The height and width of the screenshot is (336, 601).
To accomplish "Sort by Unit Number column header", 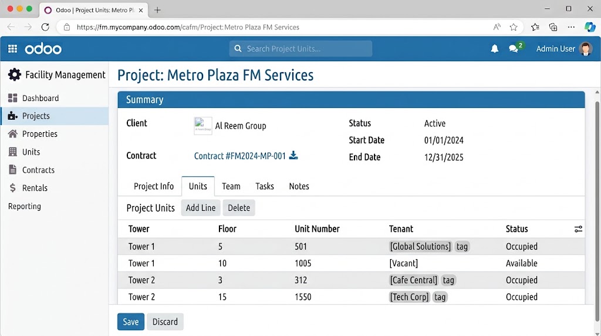I will pos(317,229).
